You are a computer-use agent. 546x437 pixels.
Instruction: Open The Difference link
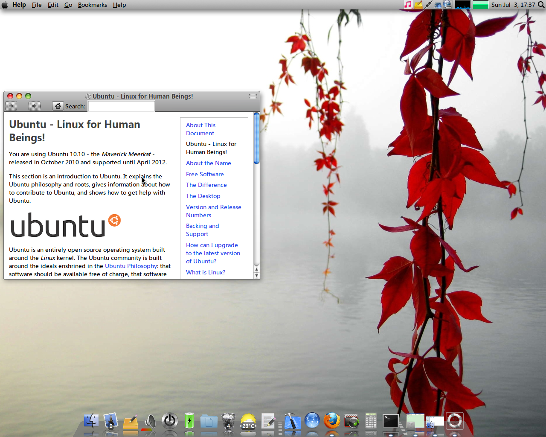(x=206, y=185)
